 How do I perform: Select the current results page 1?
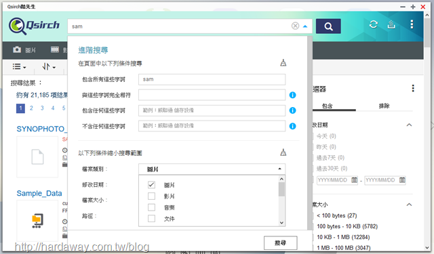[x=20, y=108]
